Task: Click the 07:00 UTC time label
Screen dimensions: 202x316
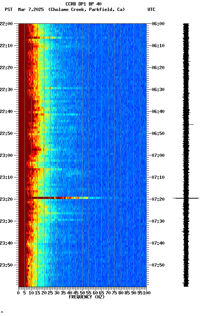Action: pyautogui.click(x=158, y=155)
